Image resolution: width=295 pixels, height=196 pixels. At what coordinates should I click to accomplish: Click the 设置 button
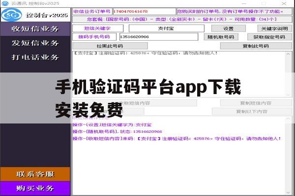(229, 28)
